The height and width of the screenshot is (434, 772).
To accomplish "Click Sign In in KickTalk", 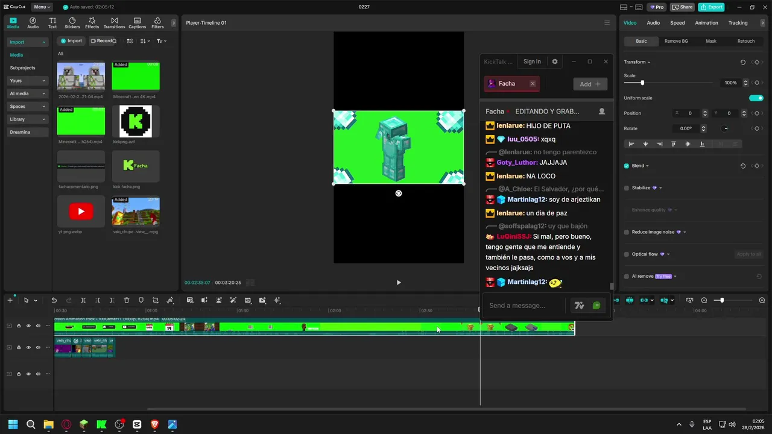I will click(532, 61).
